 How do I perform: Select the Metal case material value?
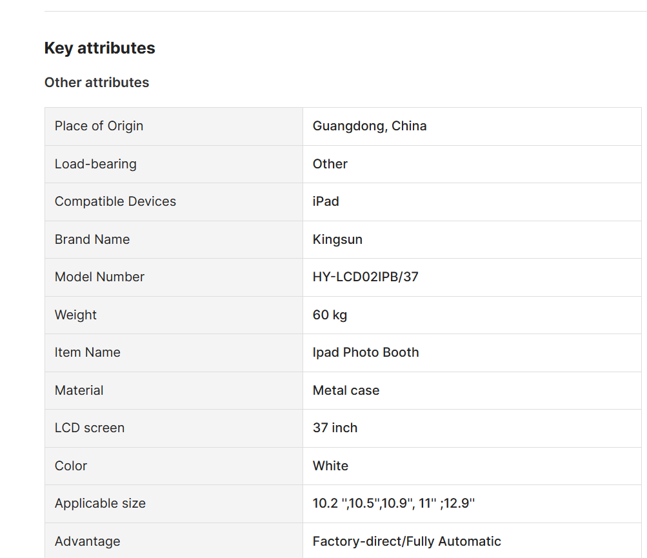tap(346, 390)
